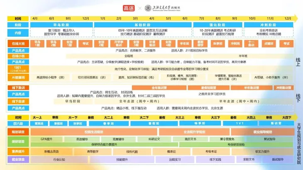This screenshot has width=303, height=170.
Task: Click the 早鸟阶段 bar in the 线下走读 row
Action: click(x=73, y=101)
